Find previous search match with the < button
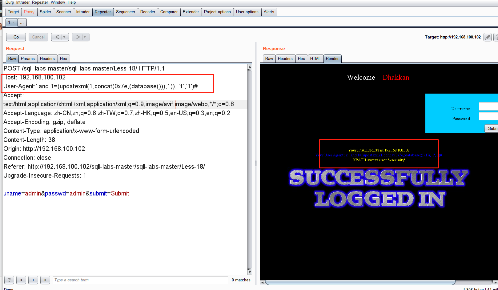Viewport: 498px width, 290px height. point(21,280)
